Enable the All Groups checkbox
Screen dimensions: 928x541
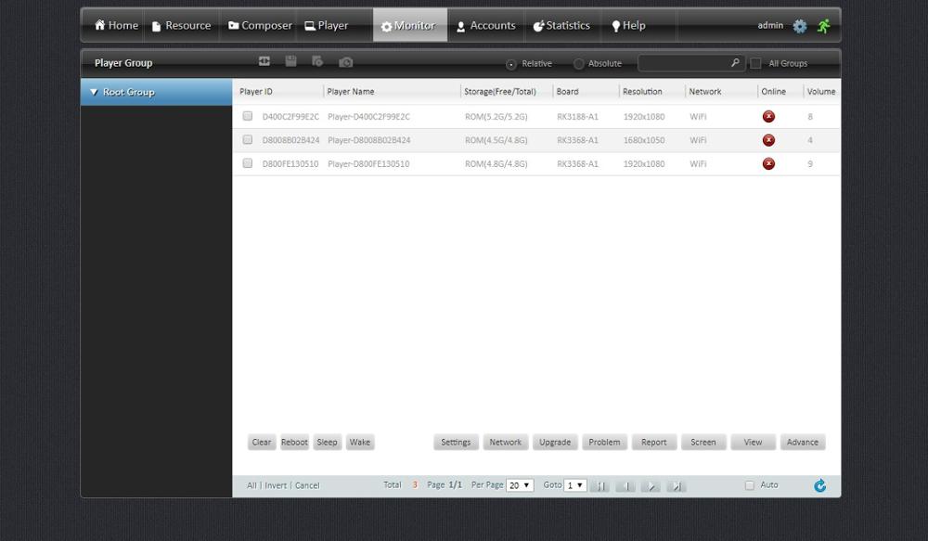pyautogui.click(x=755, y=63)
